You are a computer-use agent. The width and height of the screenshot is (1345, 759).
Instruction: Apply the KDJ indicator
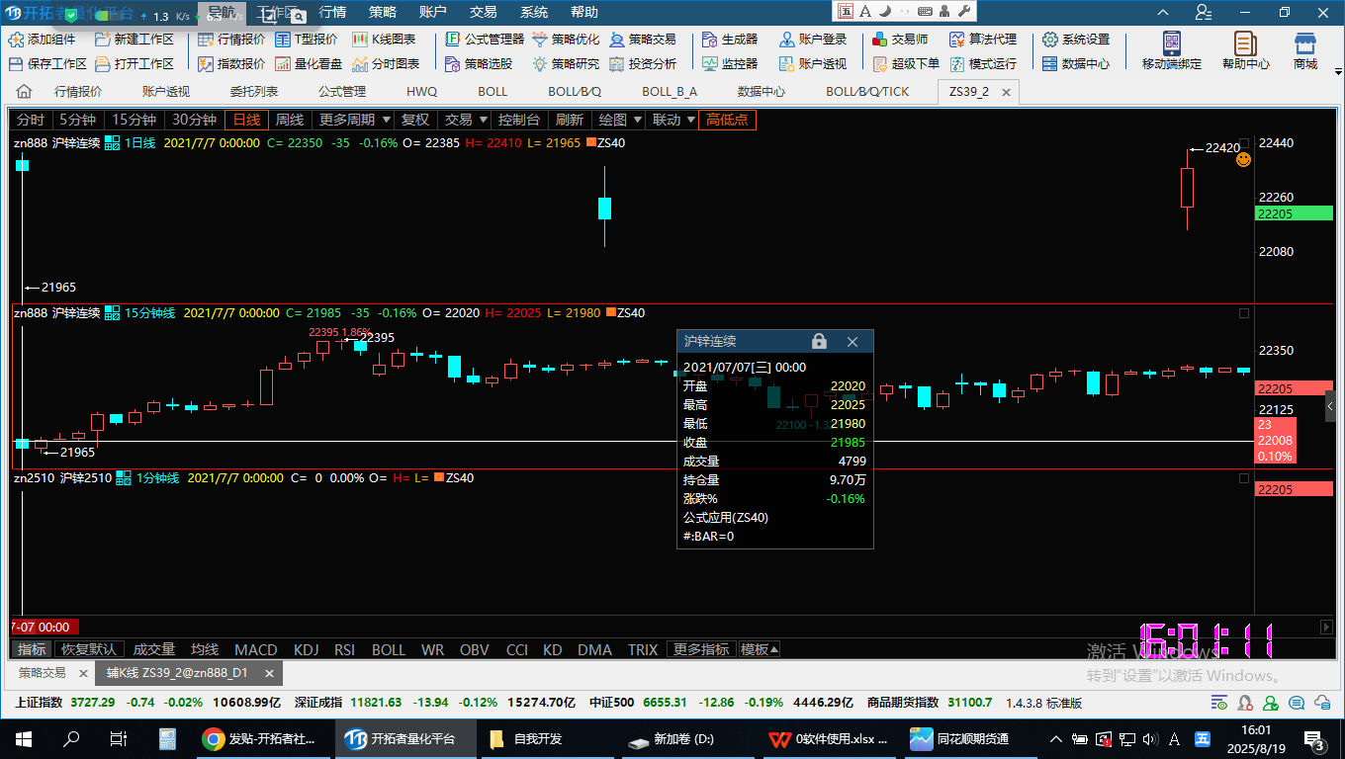pos(306,649)
